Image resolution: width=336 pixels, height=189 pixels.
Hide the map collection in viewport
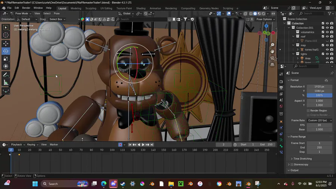tap(327, 45)
